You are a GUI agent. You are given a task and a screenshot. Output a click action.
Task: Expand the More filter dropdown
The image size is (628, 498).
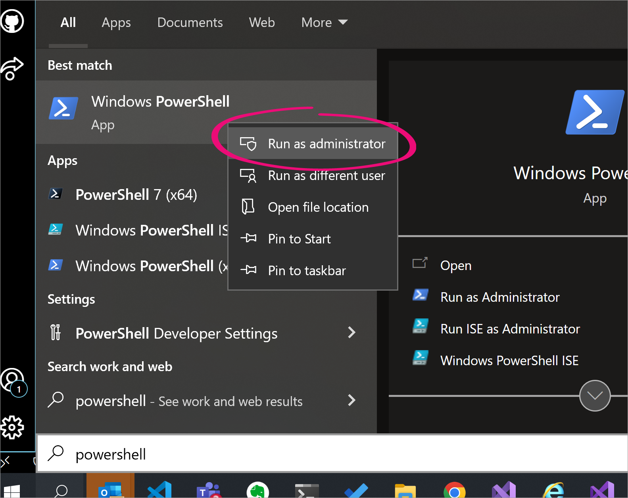[x=324, y=23]
